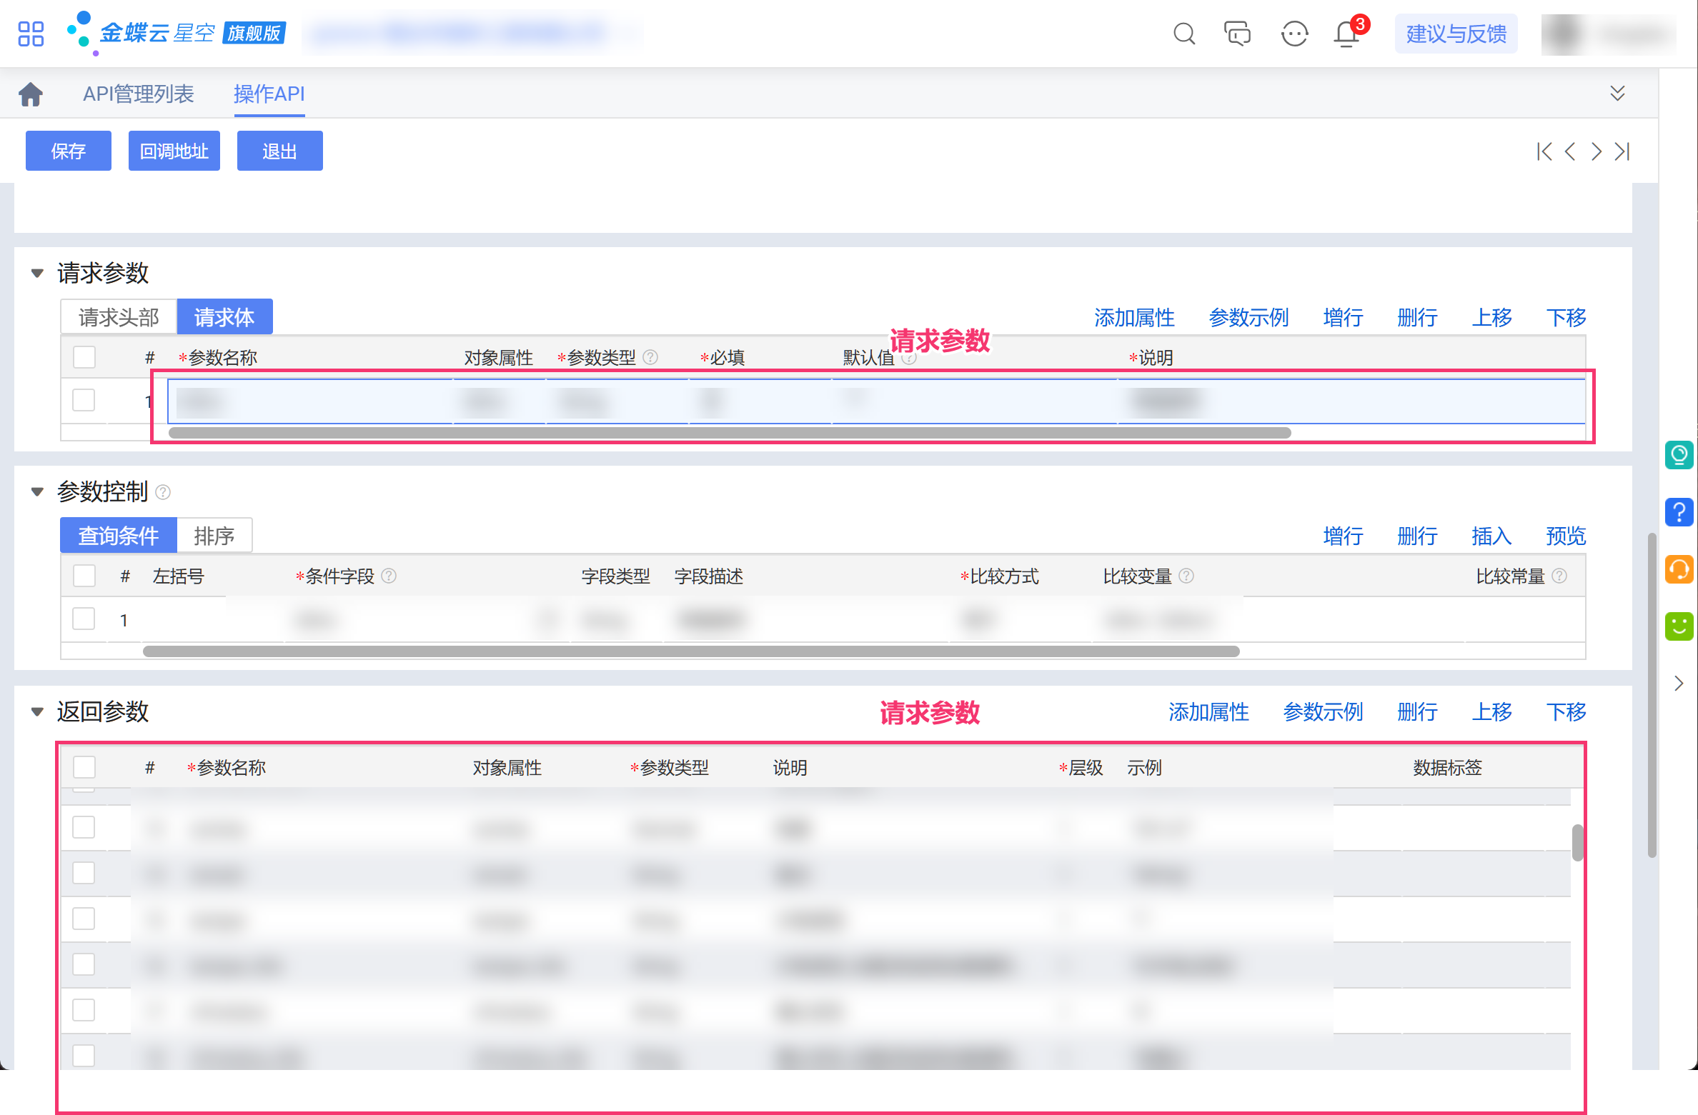The width and height of the screenshot is (1698, 1115).
Task: Expand the tab list double chevron
Action: 1617,94
